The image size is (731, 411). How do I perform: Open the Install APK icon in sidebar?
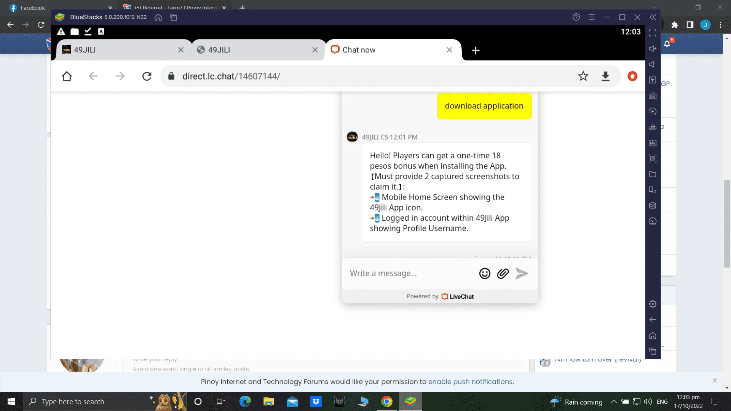click(653, 143)
